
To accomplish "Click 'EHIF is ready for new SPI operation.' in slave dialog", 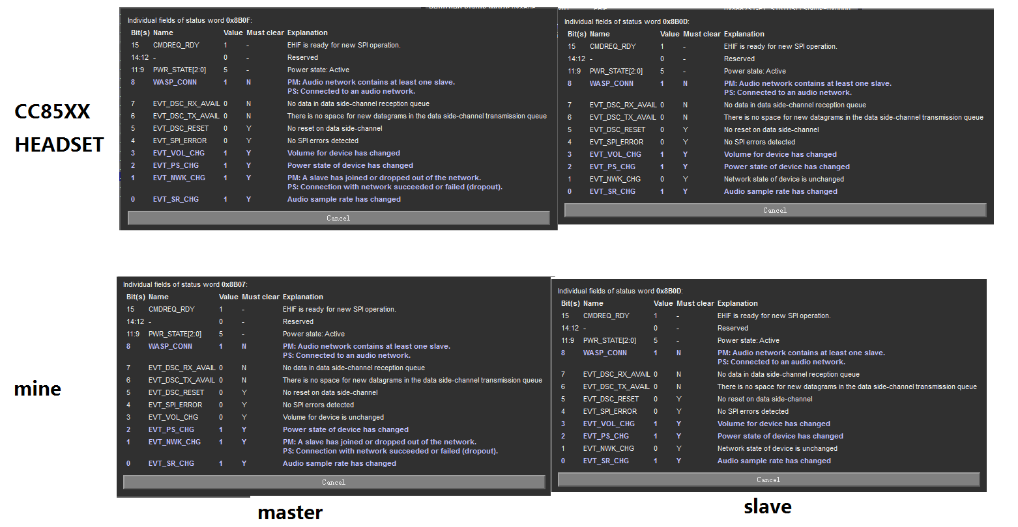I will 774,316.
